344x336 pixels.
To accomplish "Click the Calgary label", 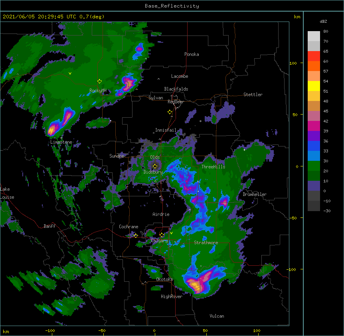I will [x=160, y=241].
